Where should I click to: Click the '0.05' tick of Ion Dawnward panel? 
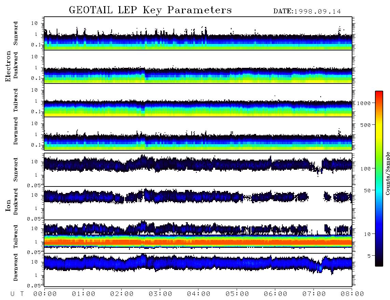click(34, 286)
